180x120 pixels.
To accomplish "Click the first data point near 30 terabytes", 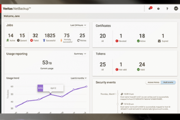I will tap(16, 106).
